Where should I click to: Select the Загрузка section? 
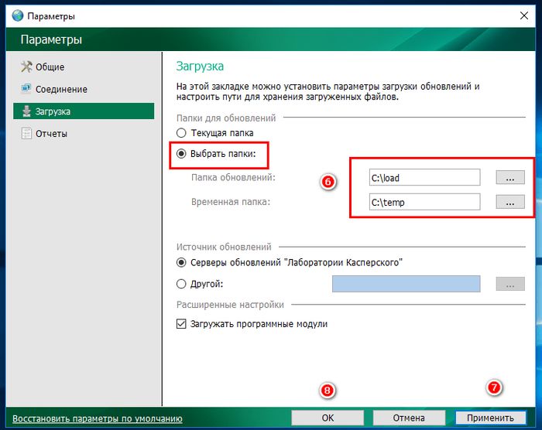point(84,111)
